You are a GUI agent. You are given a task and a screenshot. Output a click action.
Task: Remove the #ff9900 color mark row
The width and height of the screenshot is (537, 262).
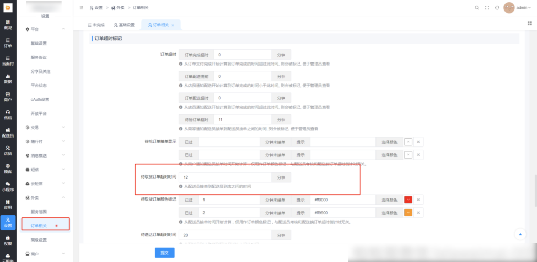[418, 213]
